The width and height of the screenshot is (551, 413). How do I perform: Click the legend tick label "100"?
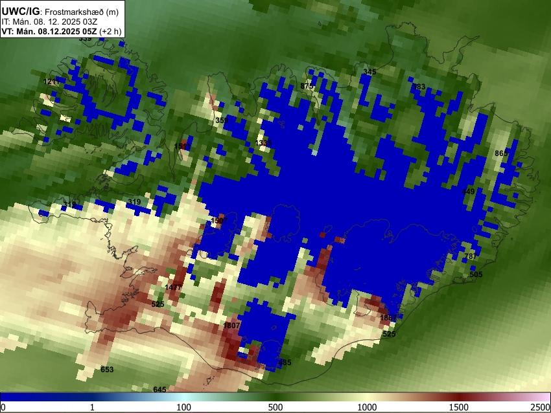[184, 407]
